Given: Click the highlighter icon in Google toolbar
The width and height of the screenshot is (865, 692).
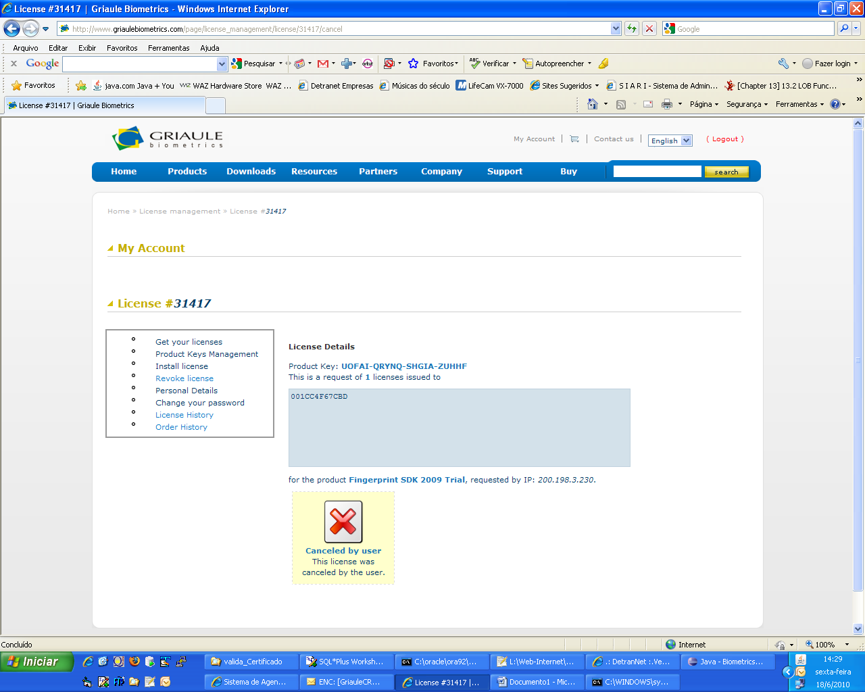Looking at the screenshot, I should (x=603, y=64).
